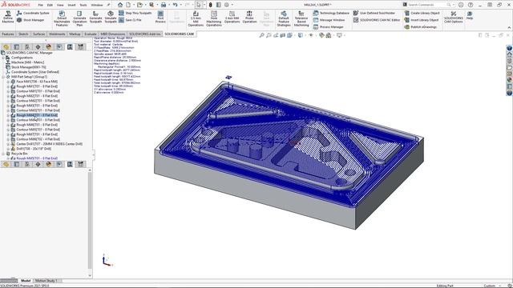Click Extract Machinable Features
Image resolution: width=513 pixels, height=288 pixels.
coord(62,18)
